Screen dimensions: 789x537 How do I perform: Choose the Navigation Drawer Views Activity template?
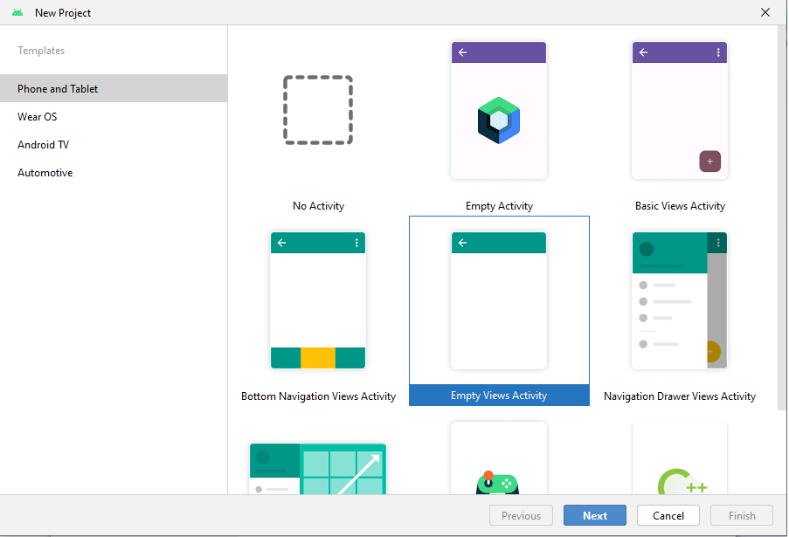point(680,300)
